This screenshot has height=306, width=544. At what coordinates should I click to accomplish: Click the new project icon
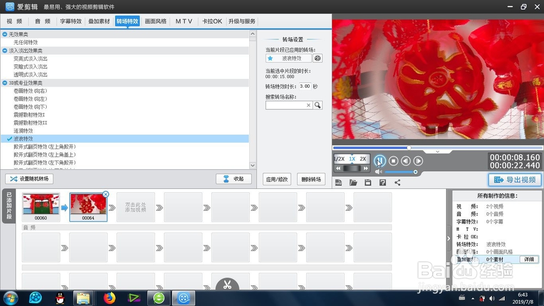pyautogui.click(x=338, y=183)
